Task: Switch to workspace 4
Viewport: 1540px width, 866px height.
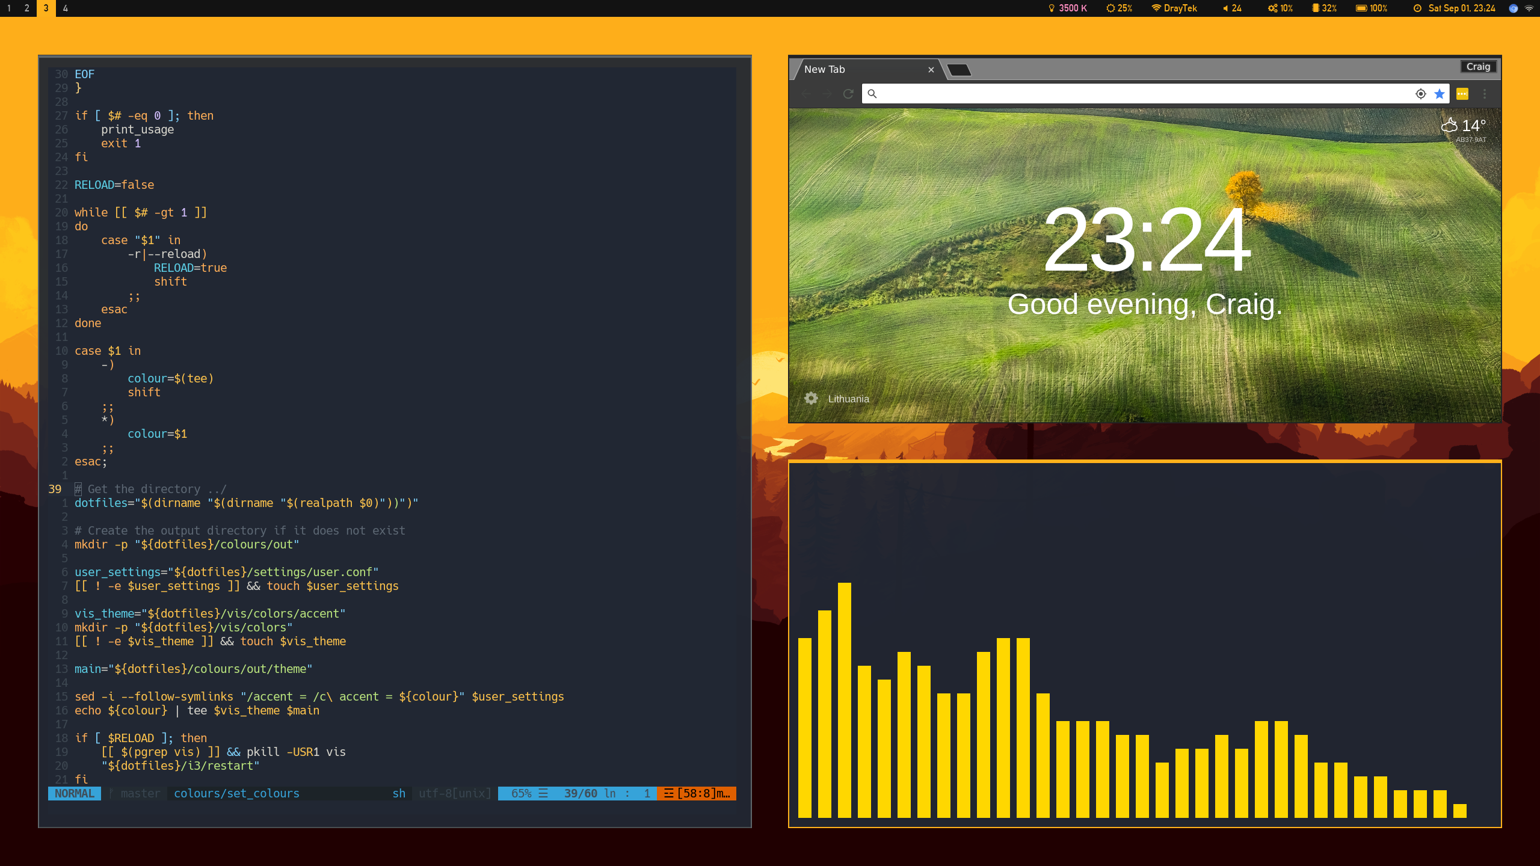Action: pyautogui.click(x=65, y=8)
